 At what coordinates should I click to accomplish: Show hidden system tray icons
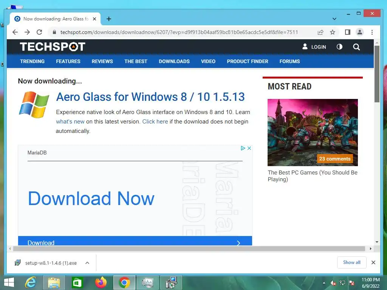pyautogui.click(x=324, y=283)
